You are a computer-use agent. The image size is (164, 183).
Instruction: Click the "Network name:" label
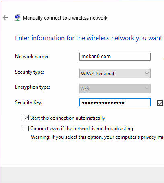31,57
